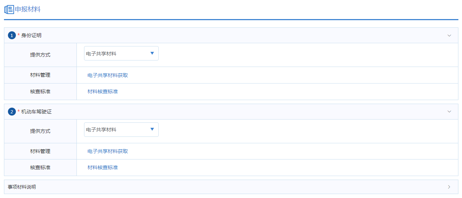Click the blue triangle arrow in 机动车驾驶证's dropdown
This screenshot has height=198, width=462.
tap(152, 130)
